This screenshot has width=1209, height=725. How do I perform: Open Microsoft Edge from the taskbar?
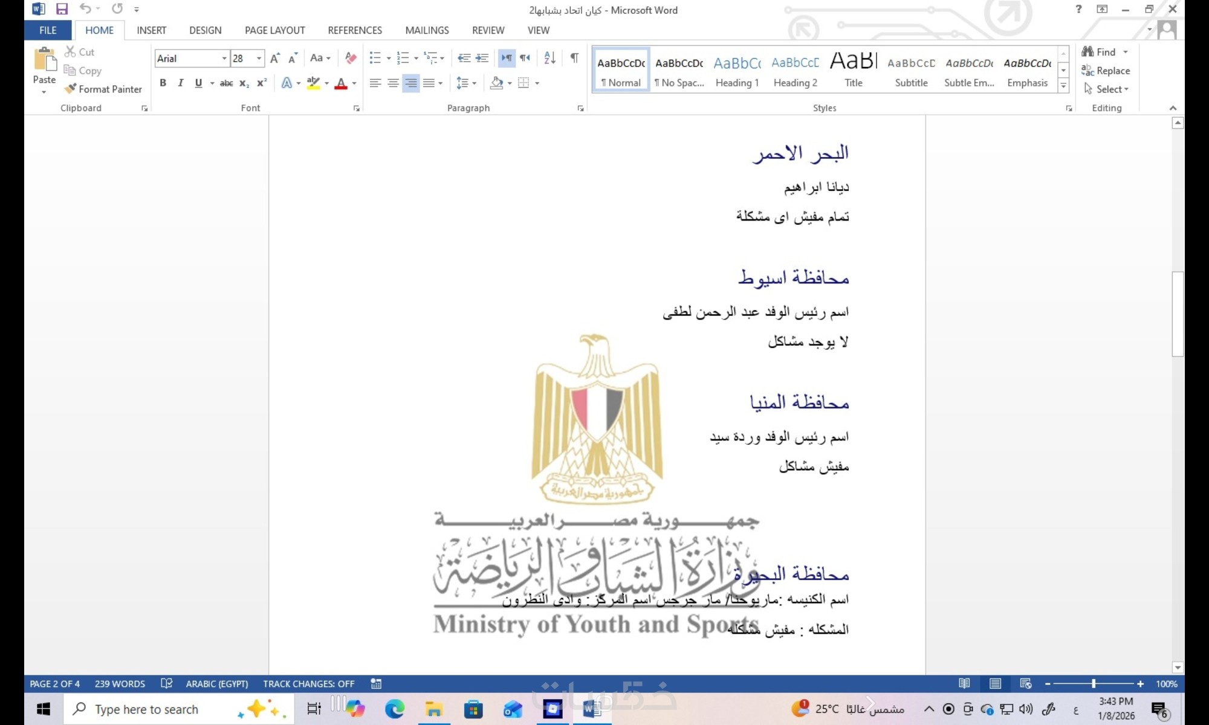394,709
